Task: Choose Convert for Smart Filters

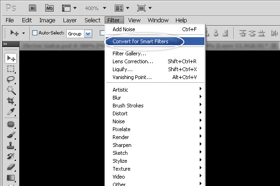Action: [x=155, y=41]
